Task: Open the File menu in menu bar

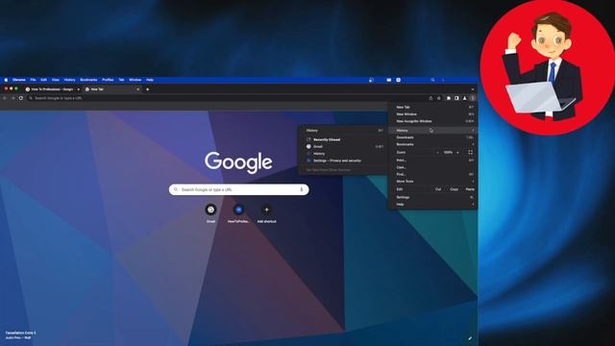Action: point(33,80)
